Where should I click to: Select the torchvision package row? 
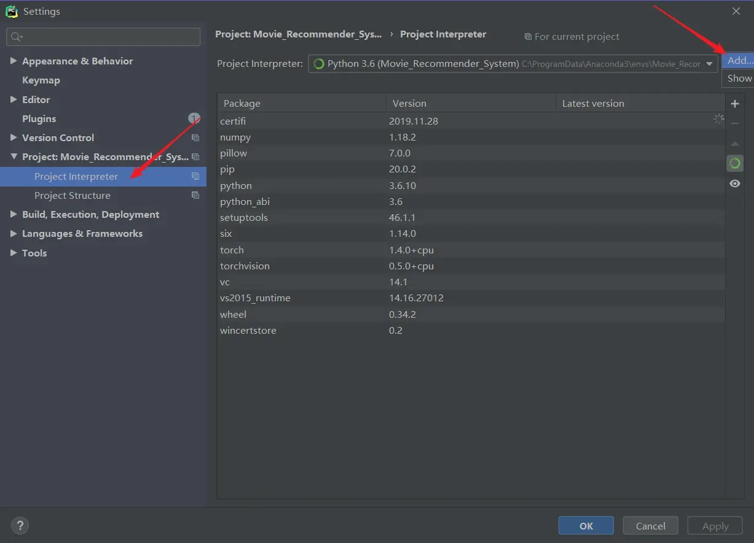471,266
